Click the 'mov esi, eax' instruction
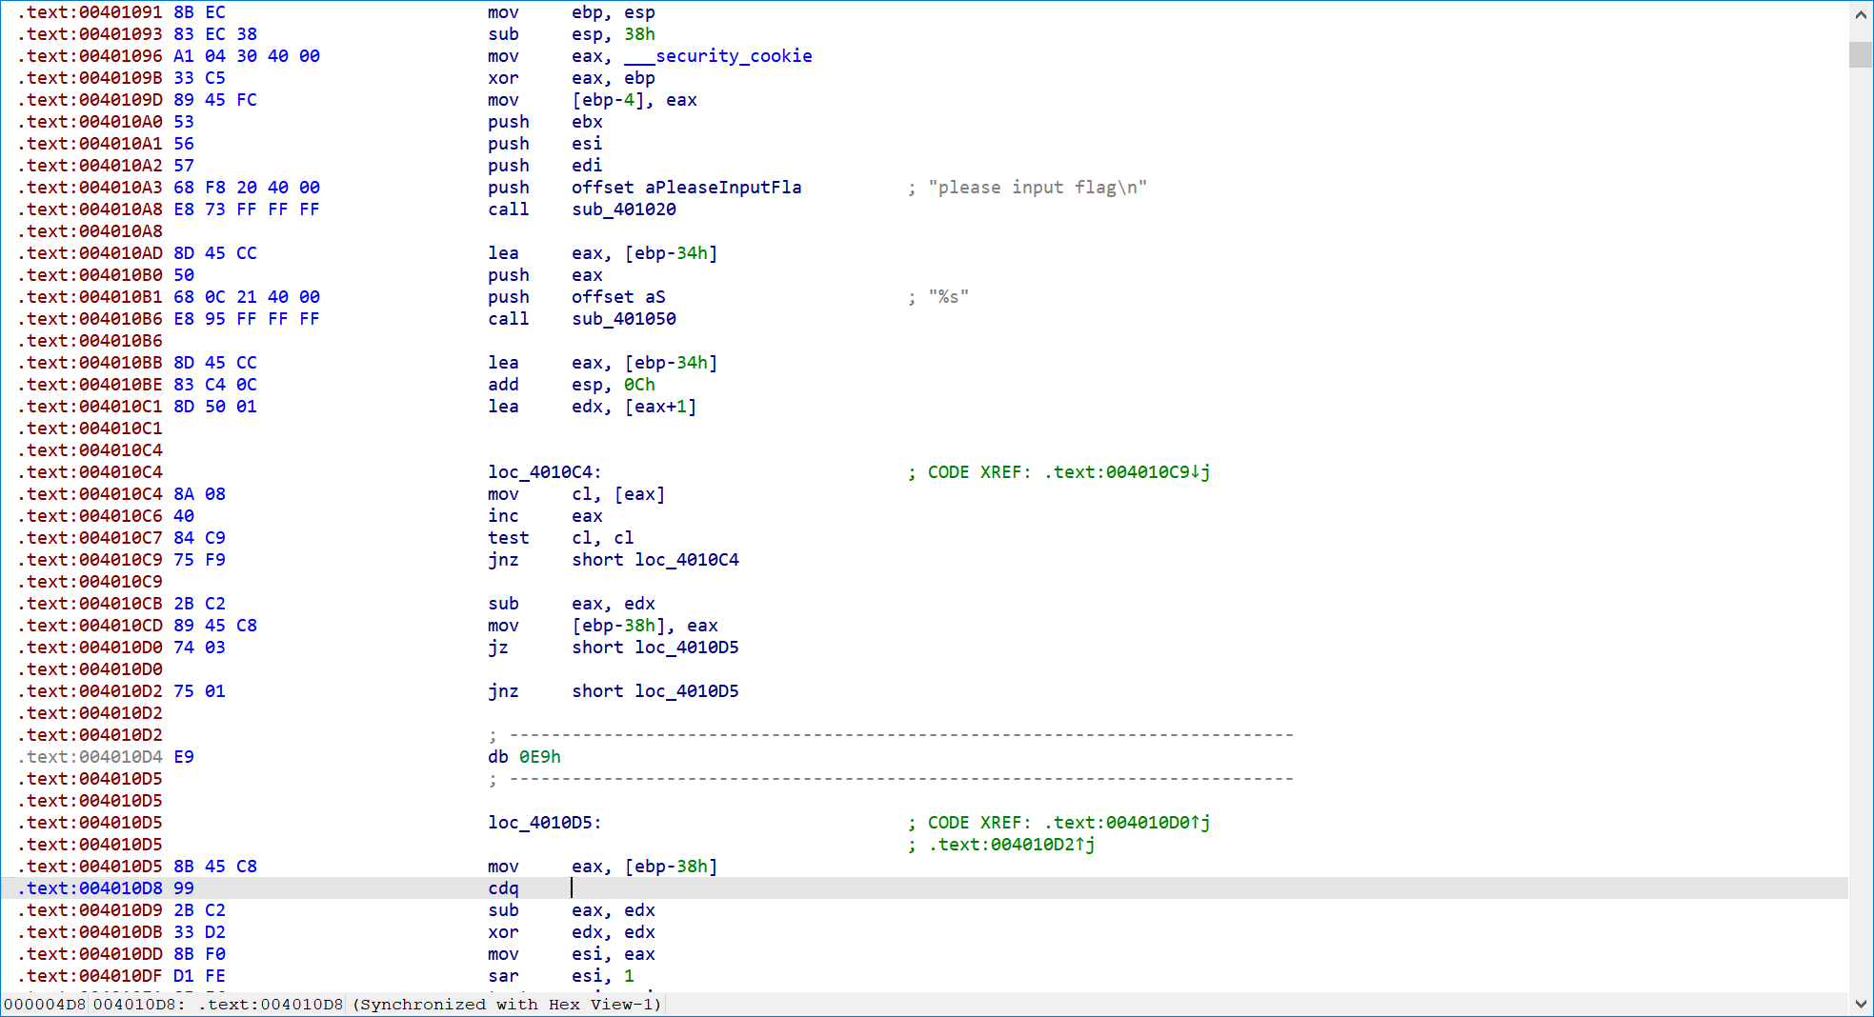The image size is (1874, 1017). point(572,954)
